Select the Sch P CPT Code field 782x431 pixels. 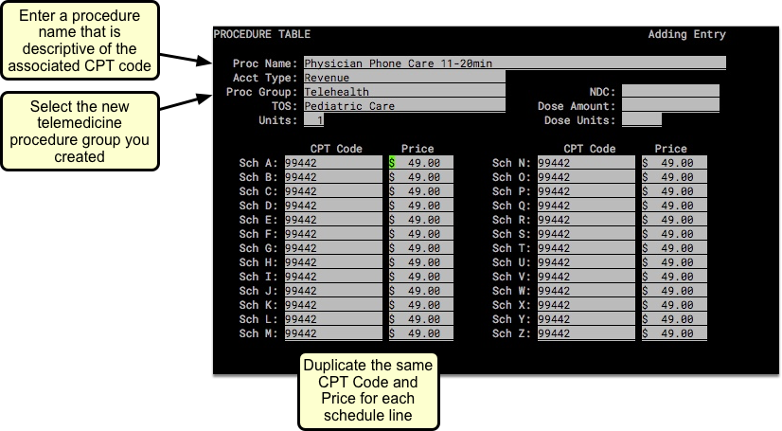(586, 191)
